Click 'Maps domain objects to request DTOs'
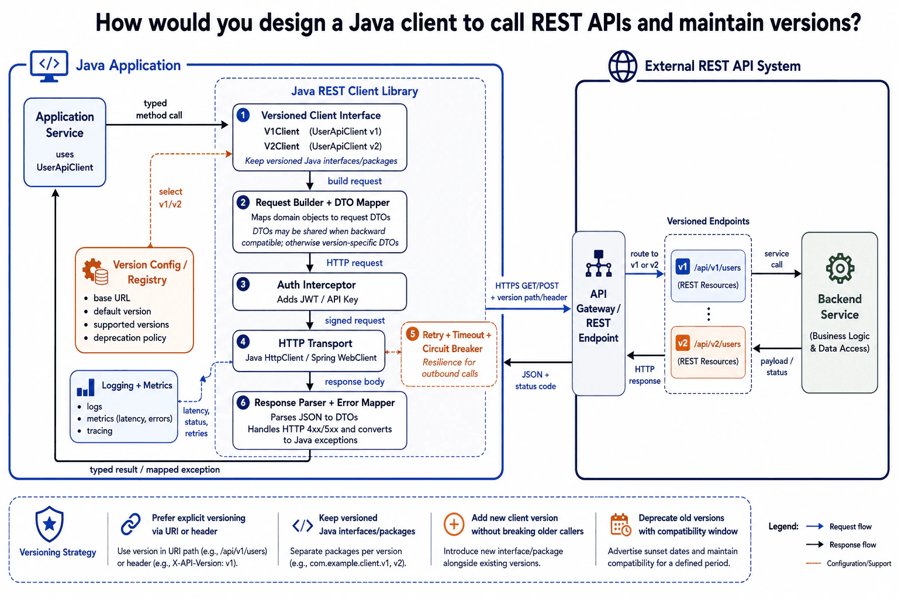 click(321, 217)
